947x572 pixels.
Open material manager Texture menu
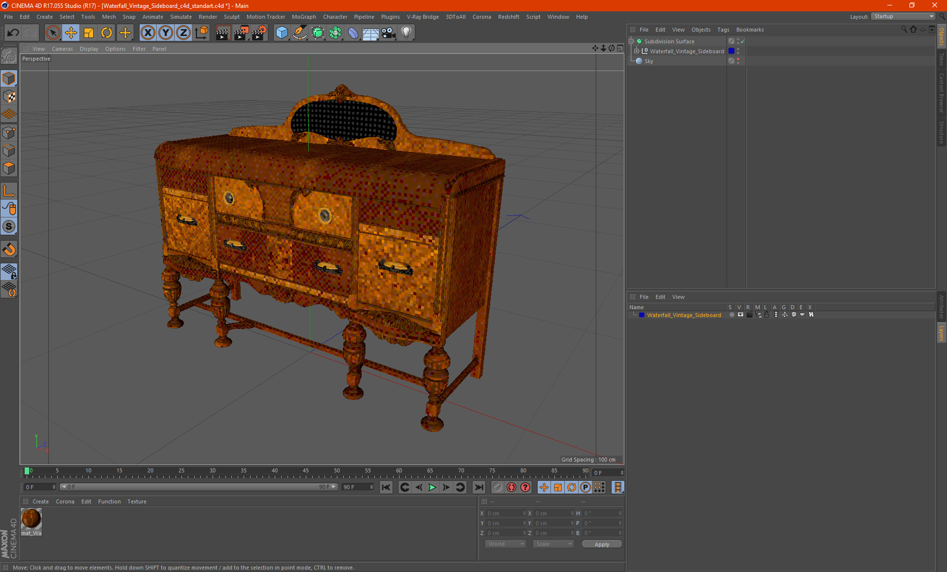[137, 501]
